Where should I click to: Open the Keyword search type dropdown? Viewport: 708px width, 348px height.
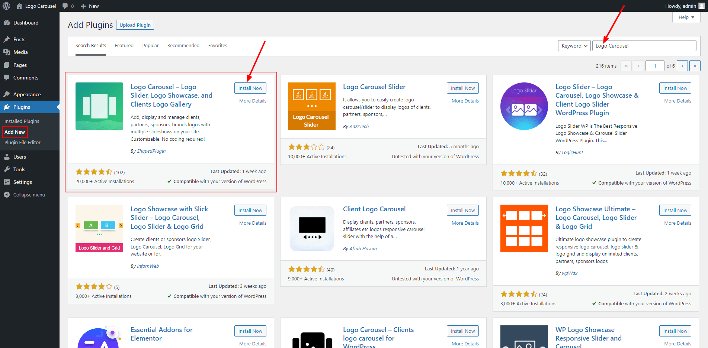point(574,46)
